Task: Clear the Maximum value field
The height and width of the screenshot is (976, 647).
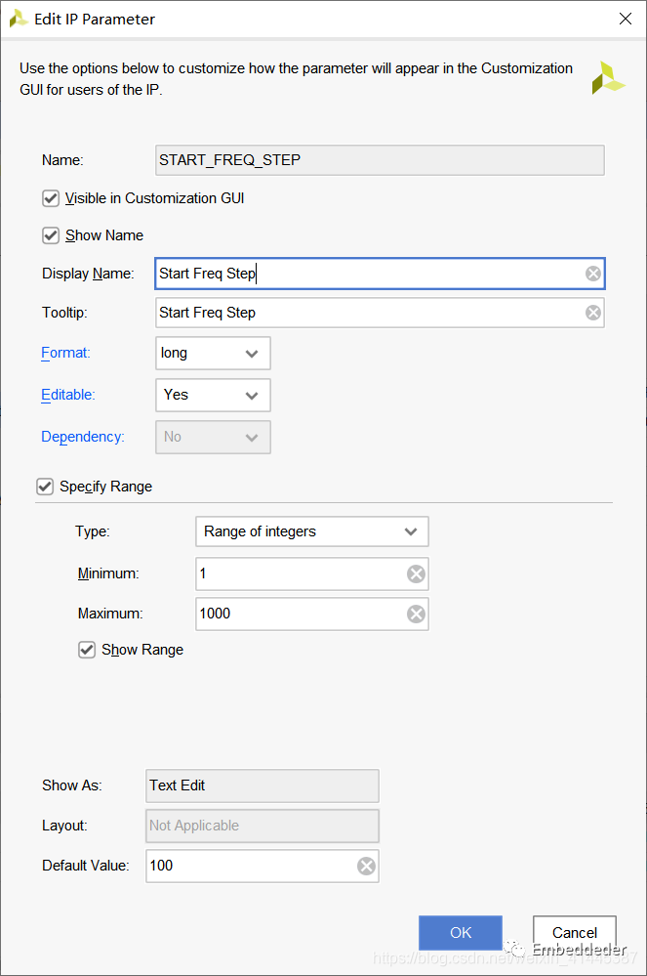Action: pos(416,614)
